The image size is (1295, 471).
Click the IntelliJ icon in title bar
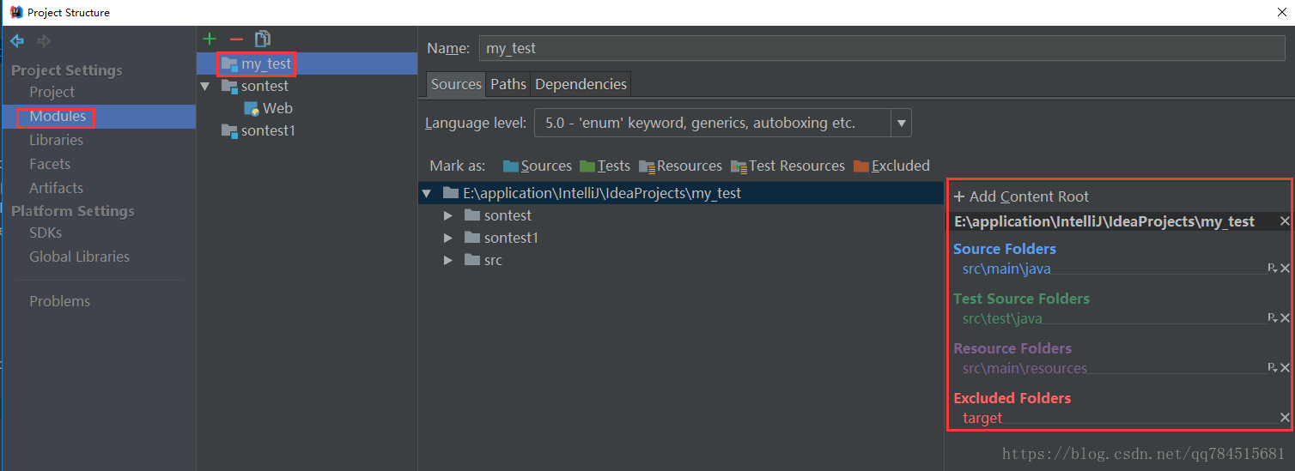point(15,13)
